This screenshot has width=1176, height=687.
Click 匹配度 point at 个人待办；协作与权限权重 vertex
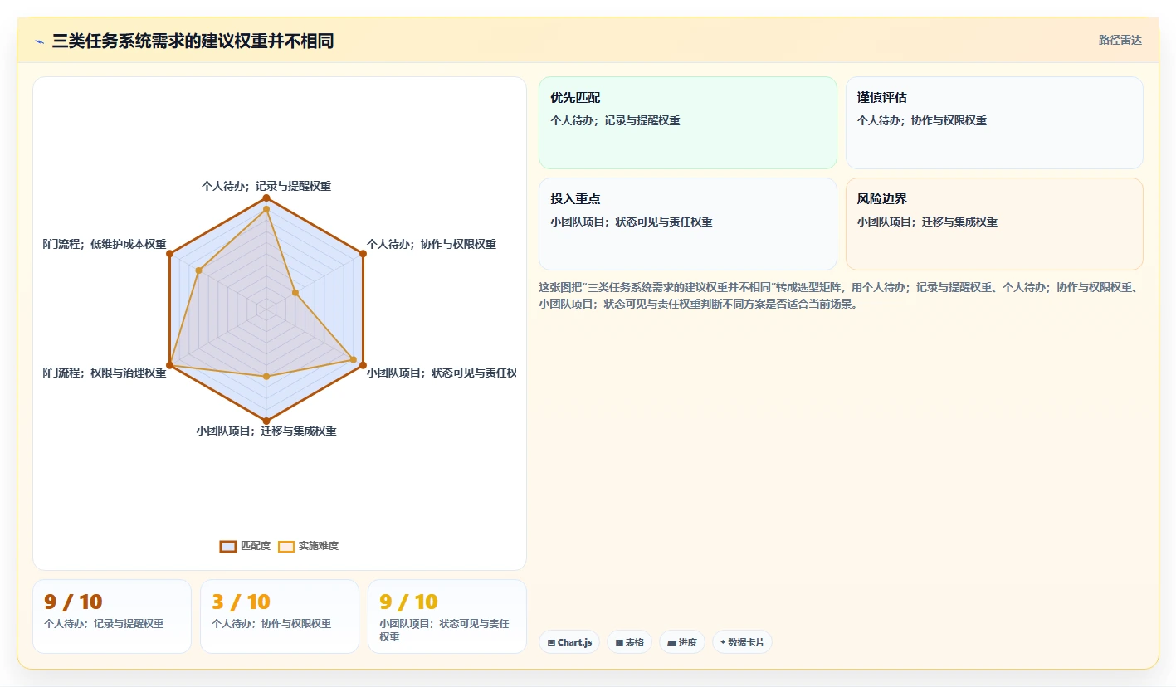click(363, 254)
